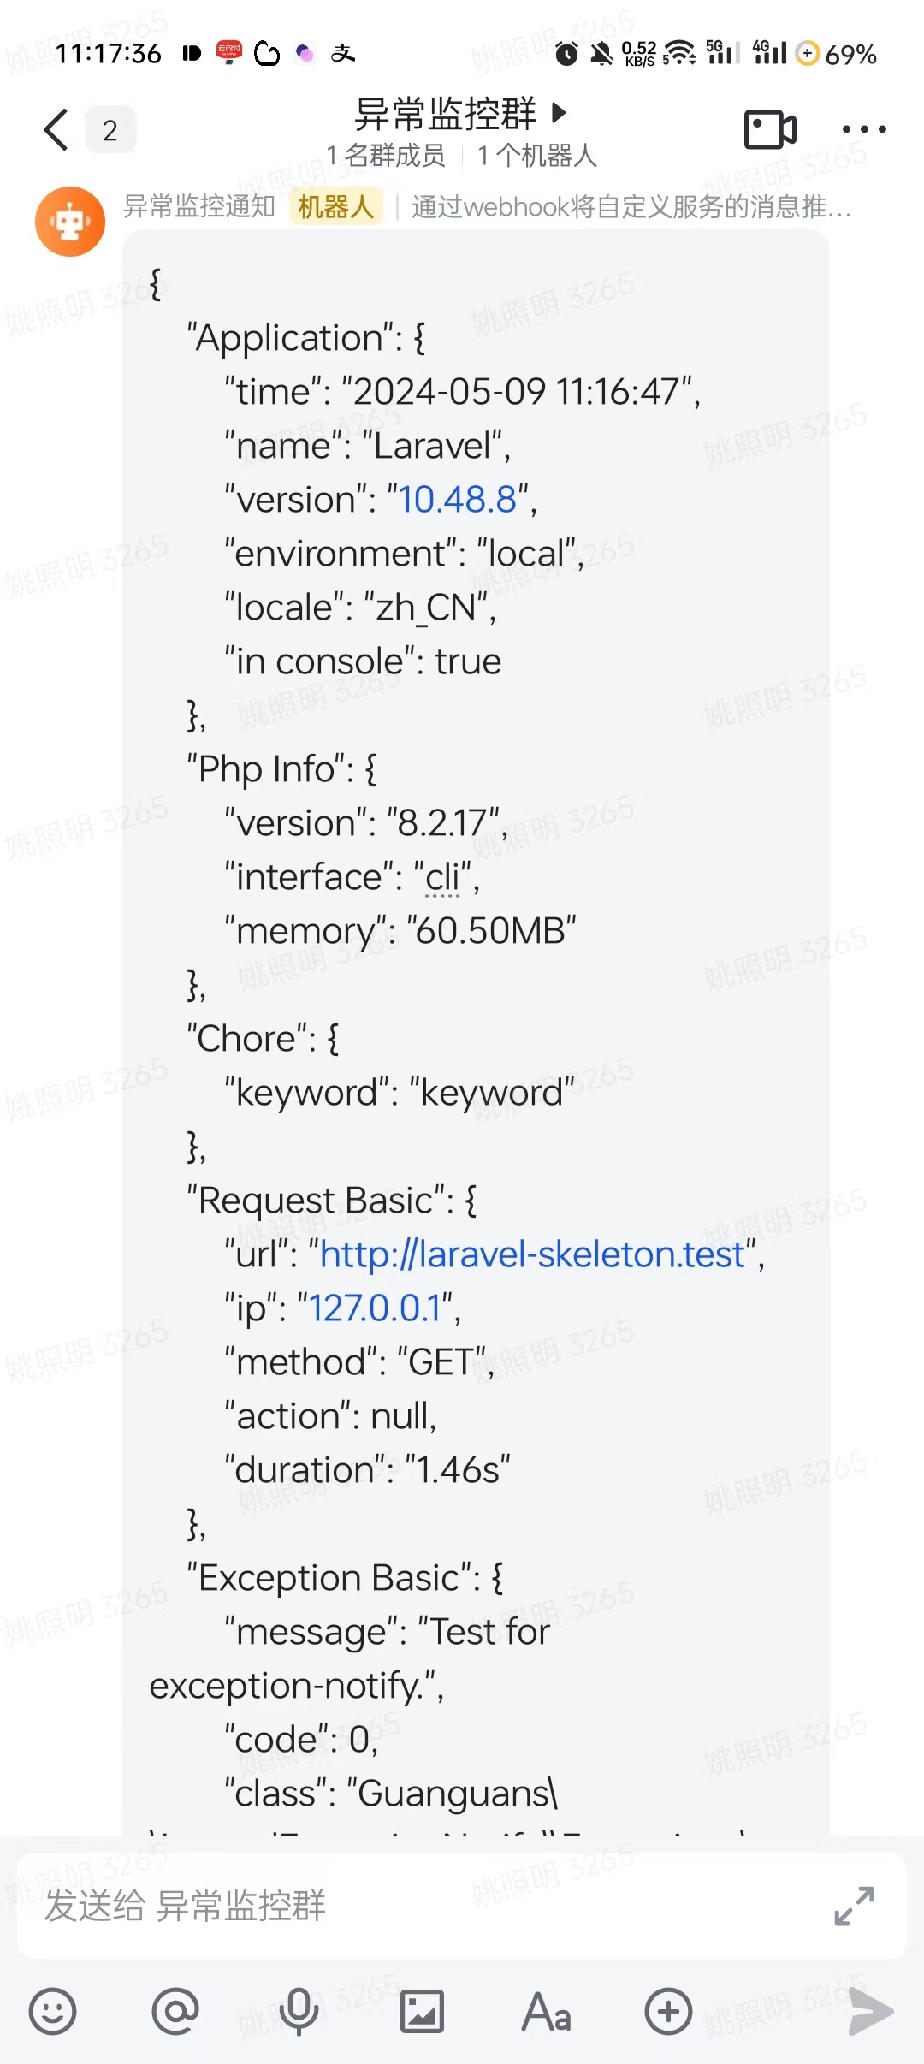Open the http://laravel-skeleton.test link
The image size is (924, 2064).
(532, 1254)
